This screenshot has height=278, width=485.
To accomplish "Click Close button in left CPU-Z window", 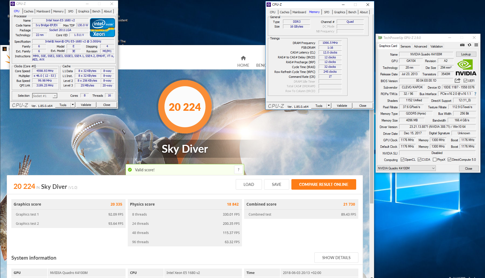I will click(107, 105).
